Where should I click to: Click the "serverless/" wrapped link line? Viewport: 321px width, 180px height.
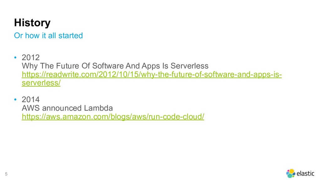click(41, 82)
